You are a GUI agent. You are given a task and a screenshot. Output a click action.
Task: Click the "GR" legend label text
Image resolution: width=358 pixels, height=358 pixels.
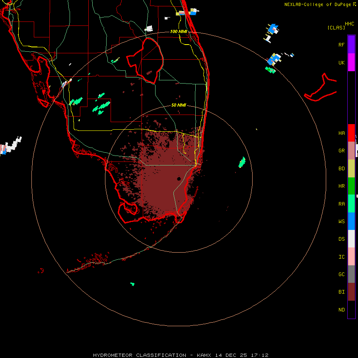(341, 150)
